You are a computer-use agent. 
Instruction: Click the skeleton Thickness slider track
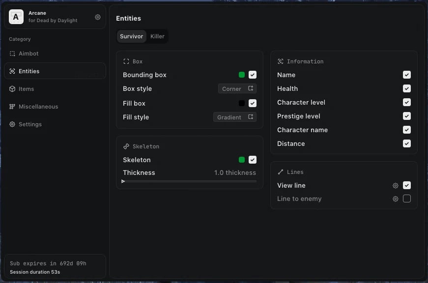[x=190, y=181]
